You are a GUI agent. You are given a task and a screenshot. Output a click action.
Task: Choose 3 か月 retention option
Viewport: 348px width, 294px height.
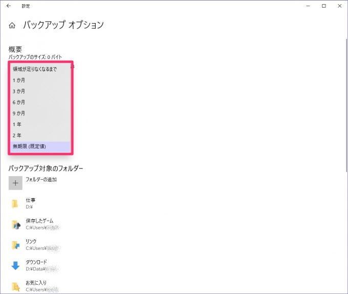(x=40, y=91)
